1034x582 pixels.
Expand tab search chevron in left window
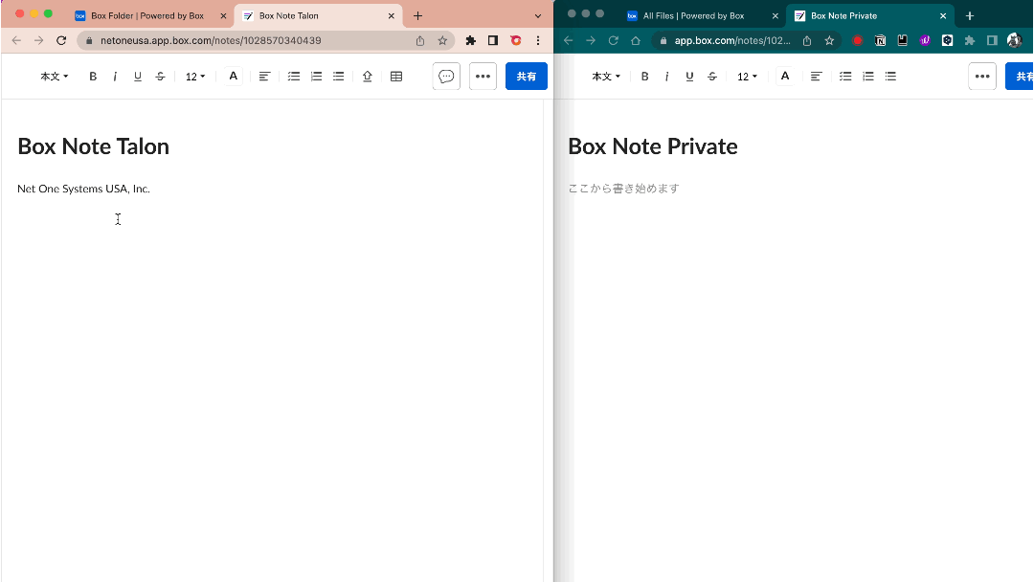[x=538, y=16]
